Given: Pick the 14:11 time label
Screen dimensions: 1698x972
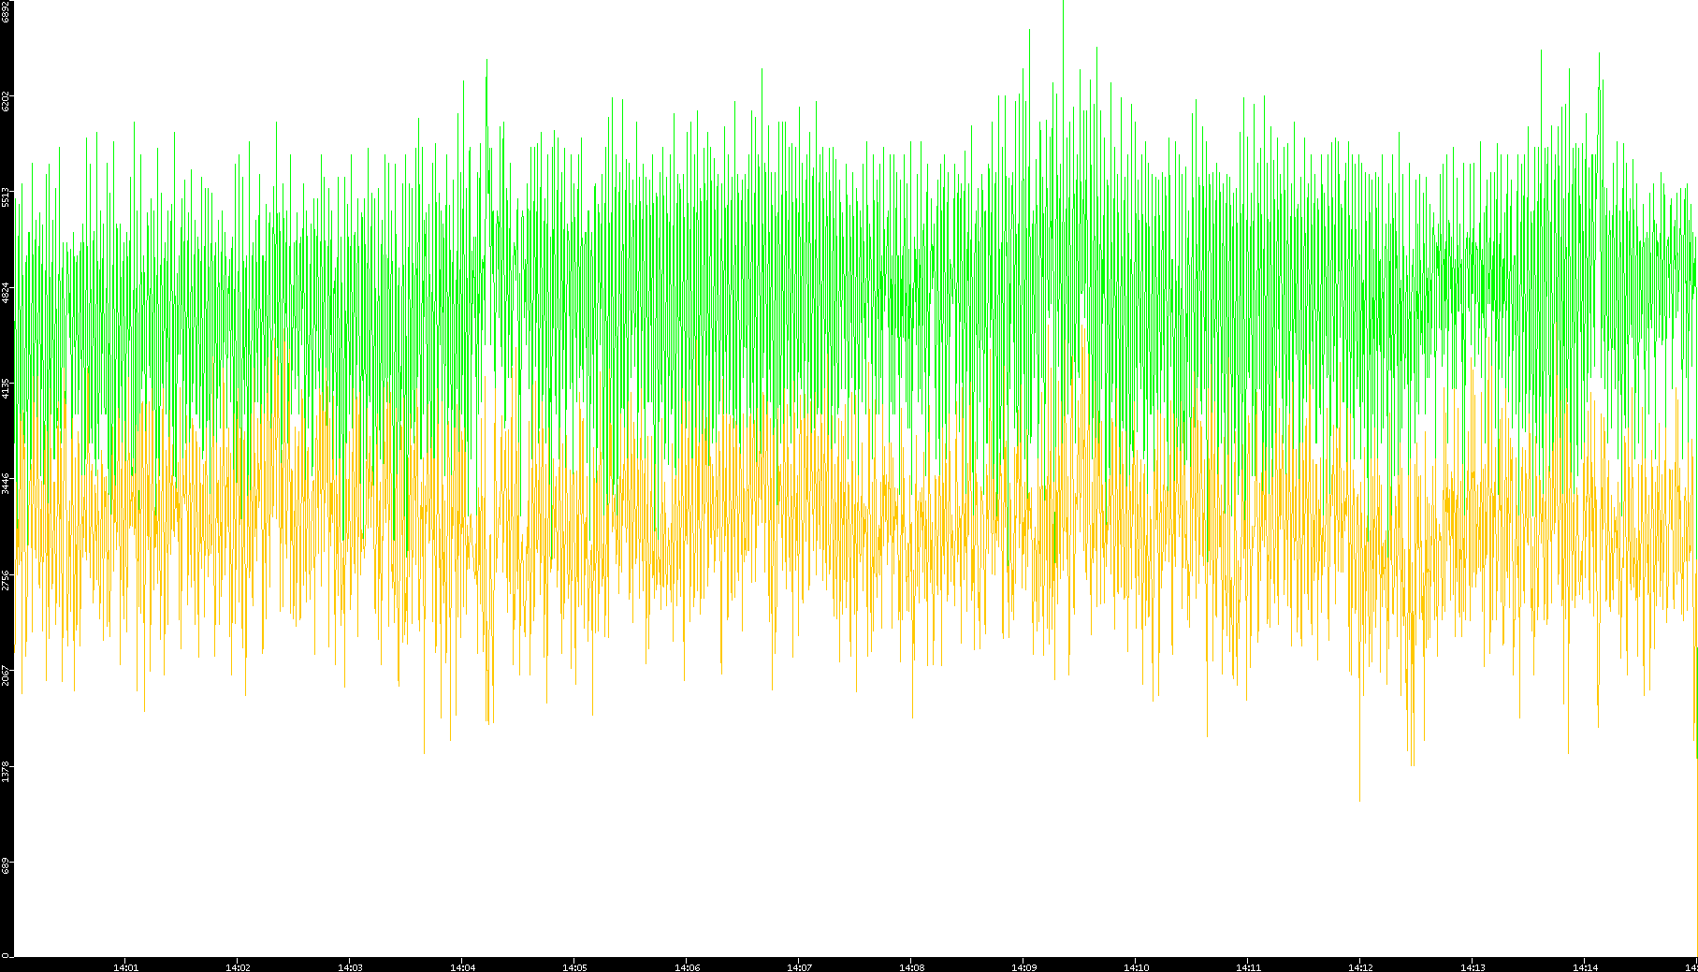Looking at the screenshot, I should 1248,967.
